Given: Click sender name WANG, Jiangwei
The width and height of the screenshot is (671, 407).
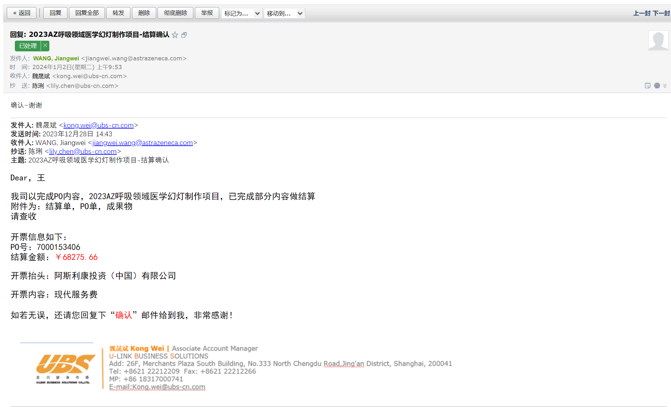Looking at the screenshot, I should pos(56,58).
